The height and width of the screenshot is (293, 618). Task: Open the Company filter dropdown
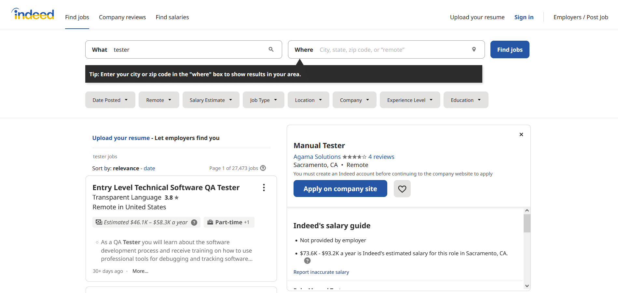[354, 100]
